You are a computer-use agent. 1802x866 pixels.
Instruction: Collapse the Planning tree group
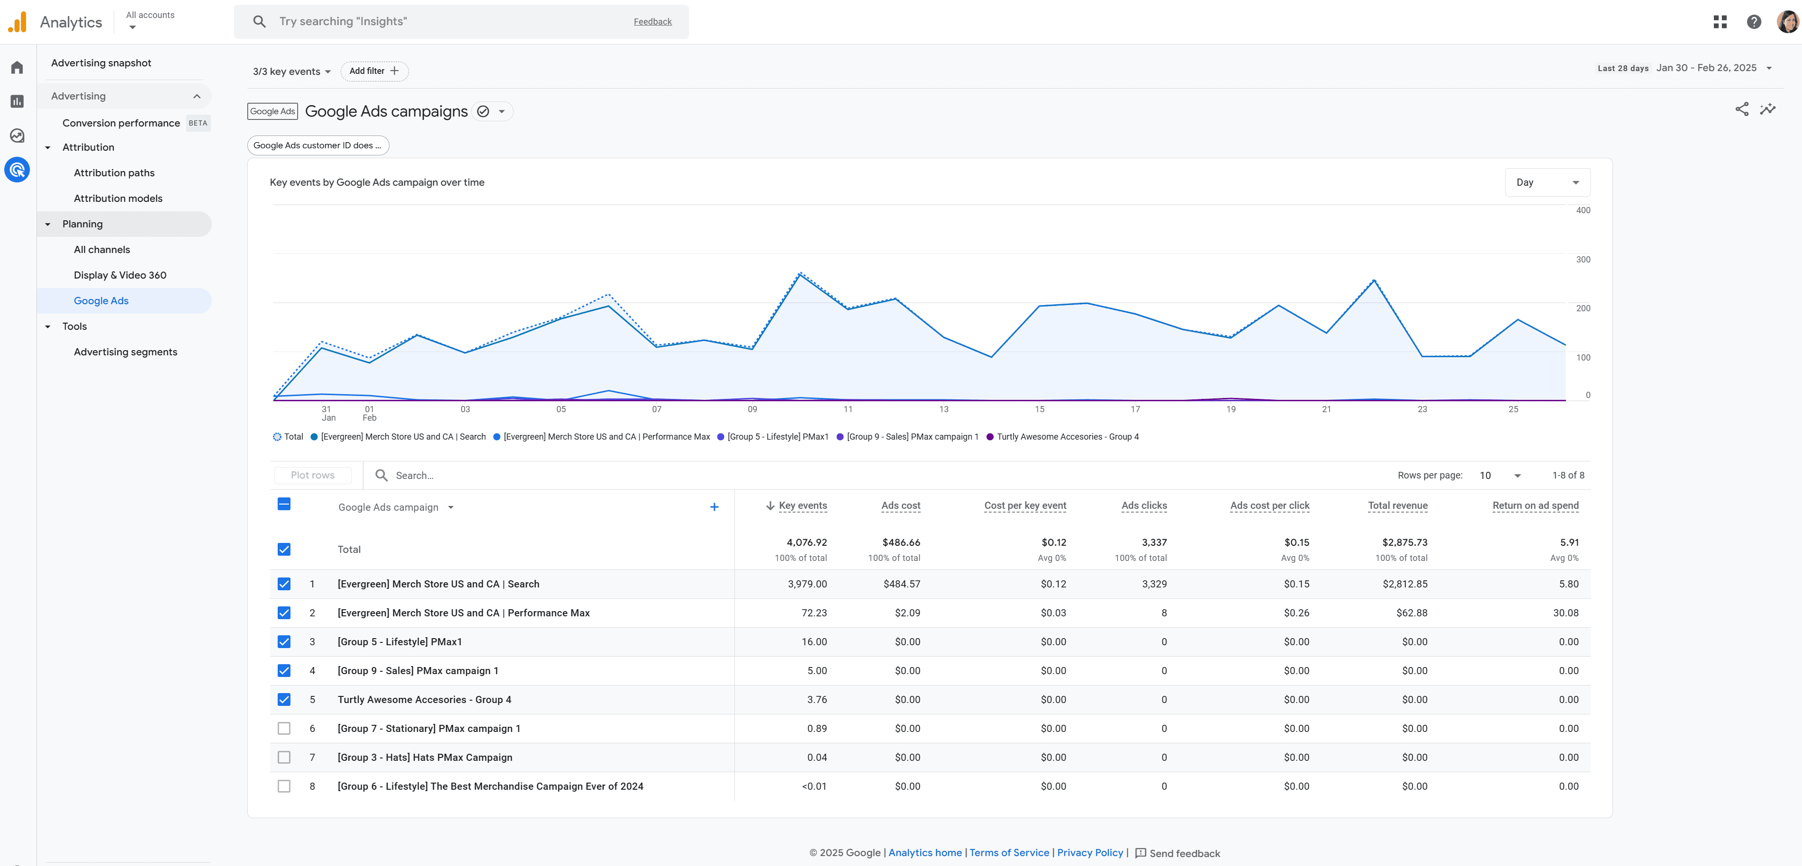pyautogui.click(x=47, y=225)
